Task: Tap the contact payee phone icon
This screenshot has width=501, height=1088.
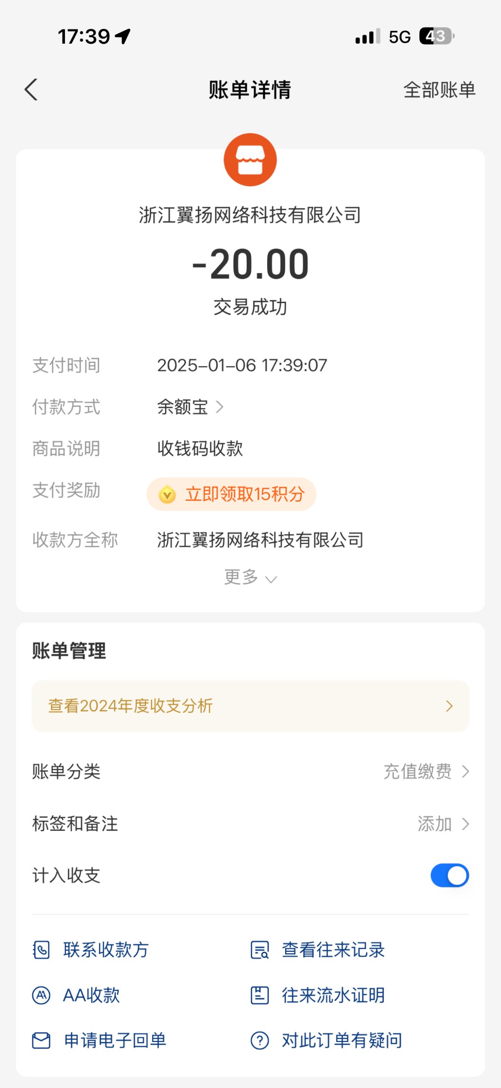Action: 41,950
